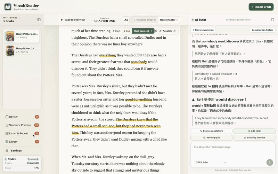278x174 pixels.
Task: Click the VocabReader book logo icon
Action: point(8,7)
